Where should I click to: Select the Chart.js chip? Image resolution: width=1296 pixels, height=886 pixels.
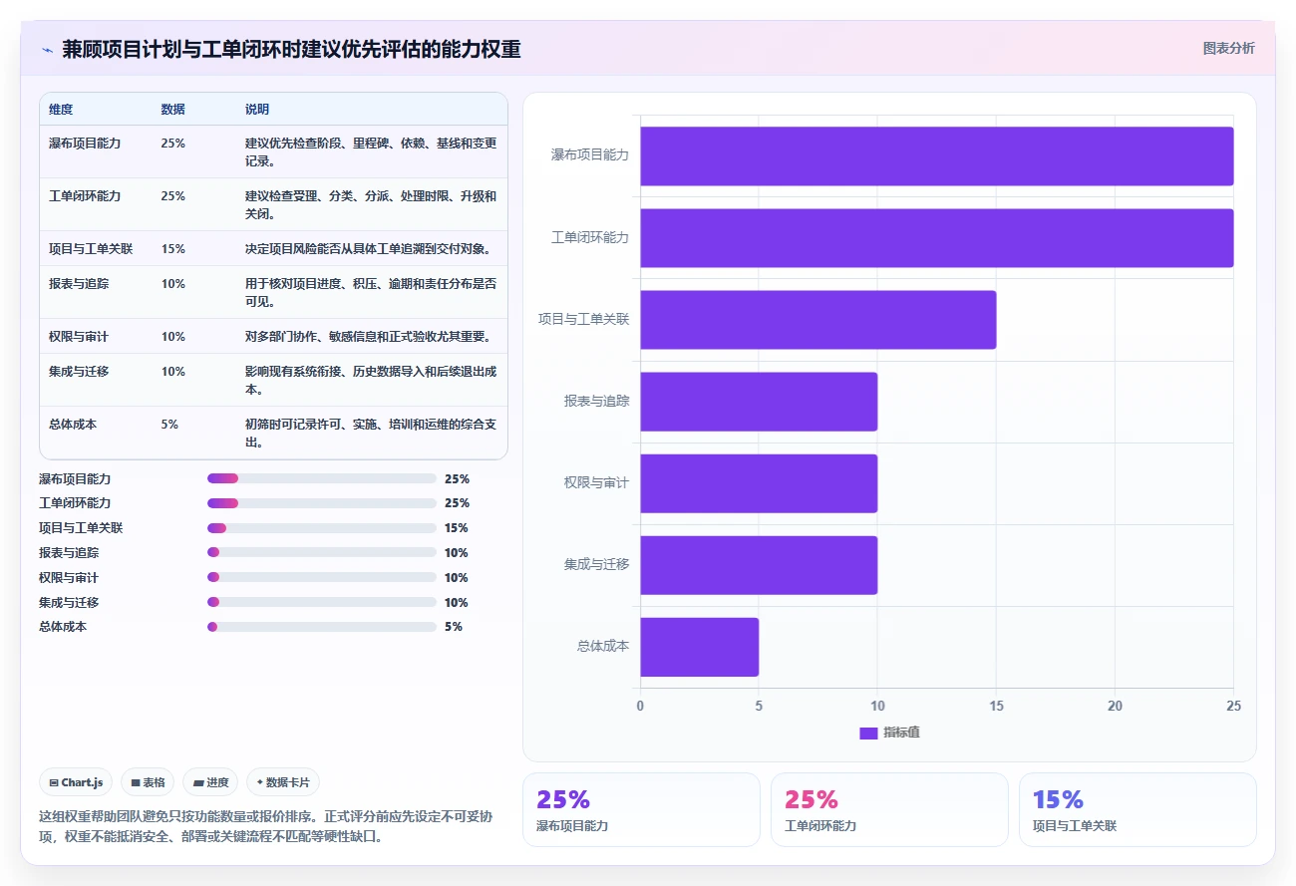pyautogui.click(x=77, y=782)
